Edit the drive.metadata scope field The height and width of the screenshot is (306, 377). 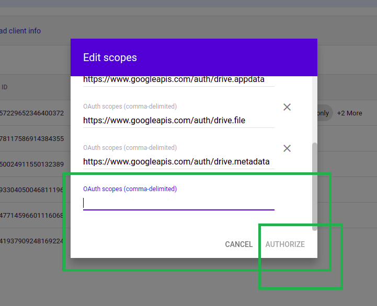[x=179, y=162]
